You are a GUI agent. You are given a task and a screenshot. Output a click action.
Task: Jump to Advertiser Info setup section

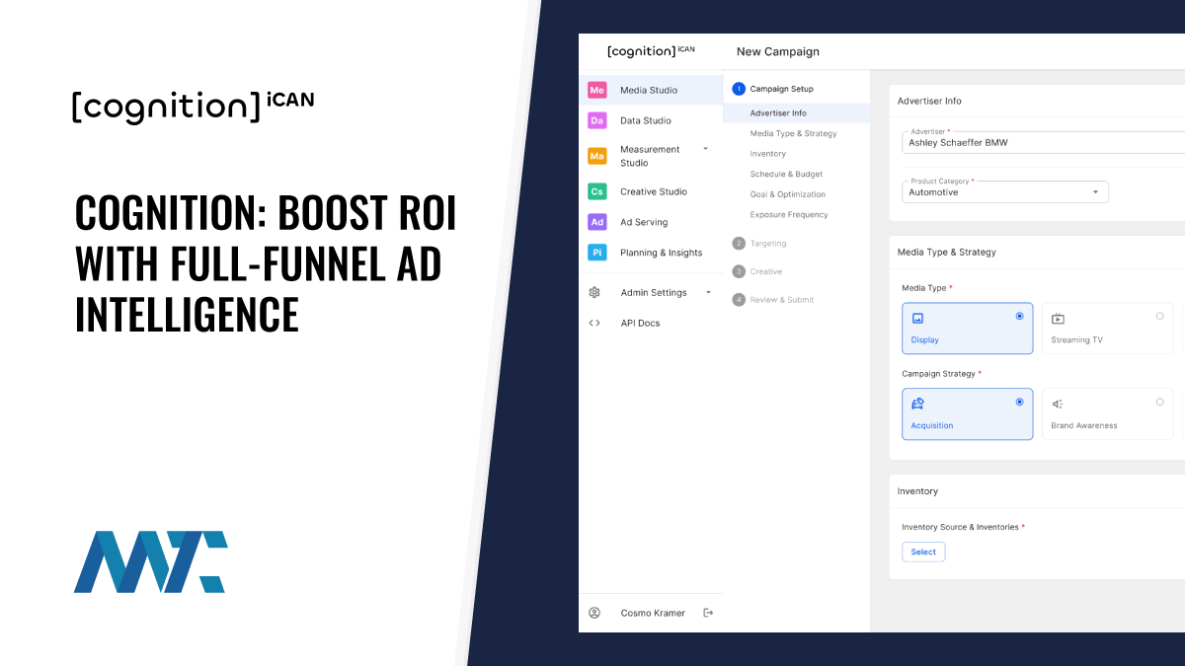(x=778, y=112)
